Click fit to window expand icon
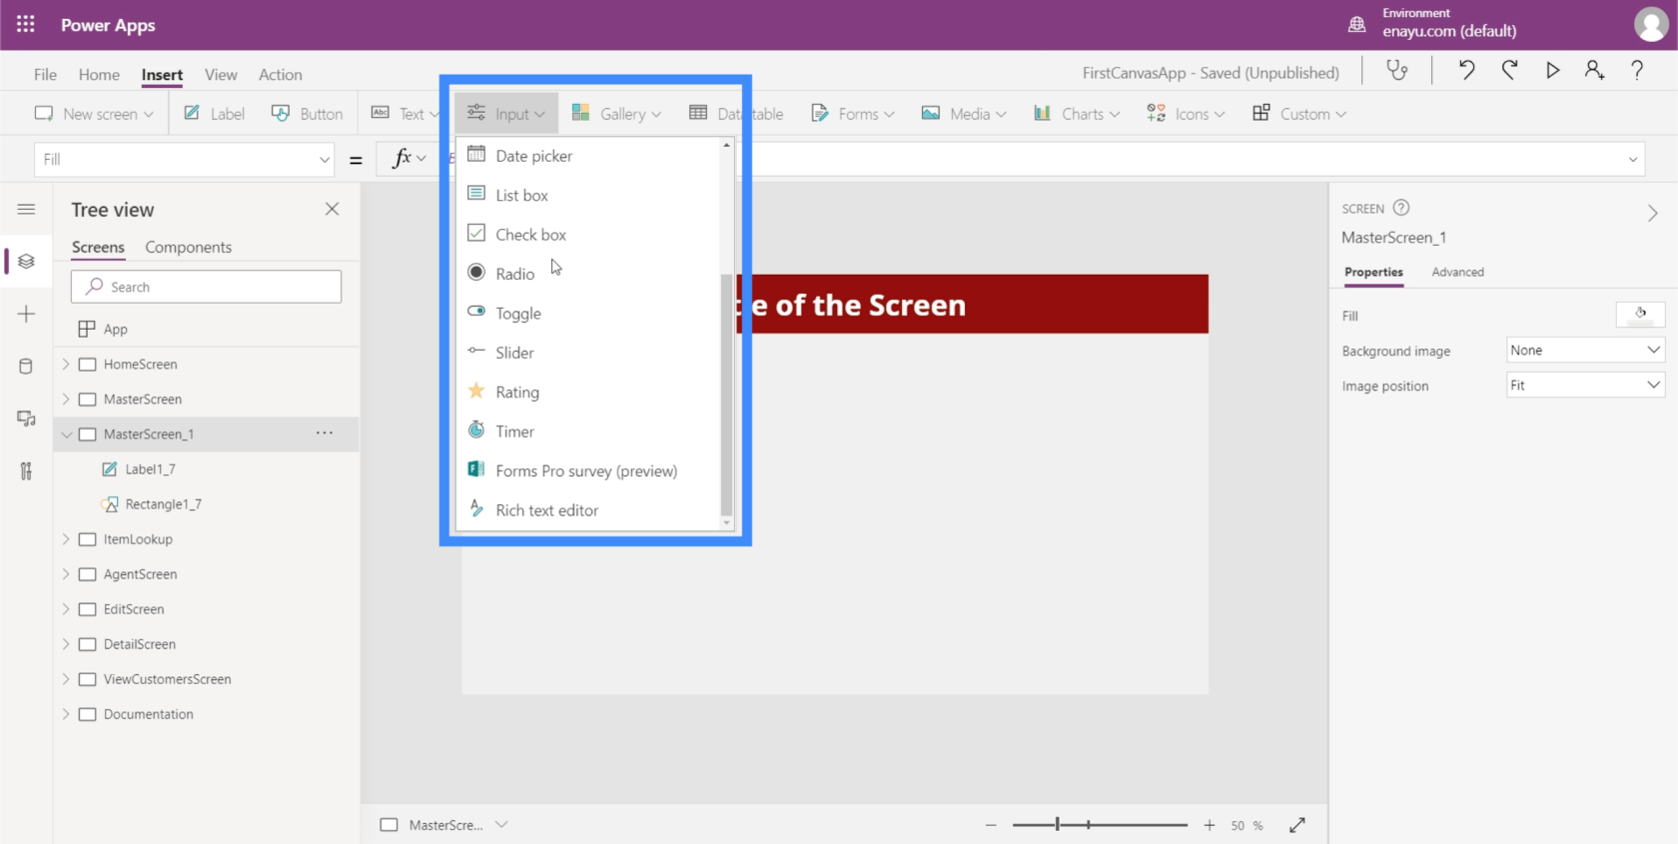 [1297, 825]
